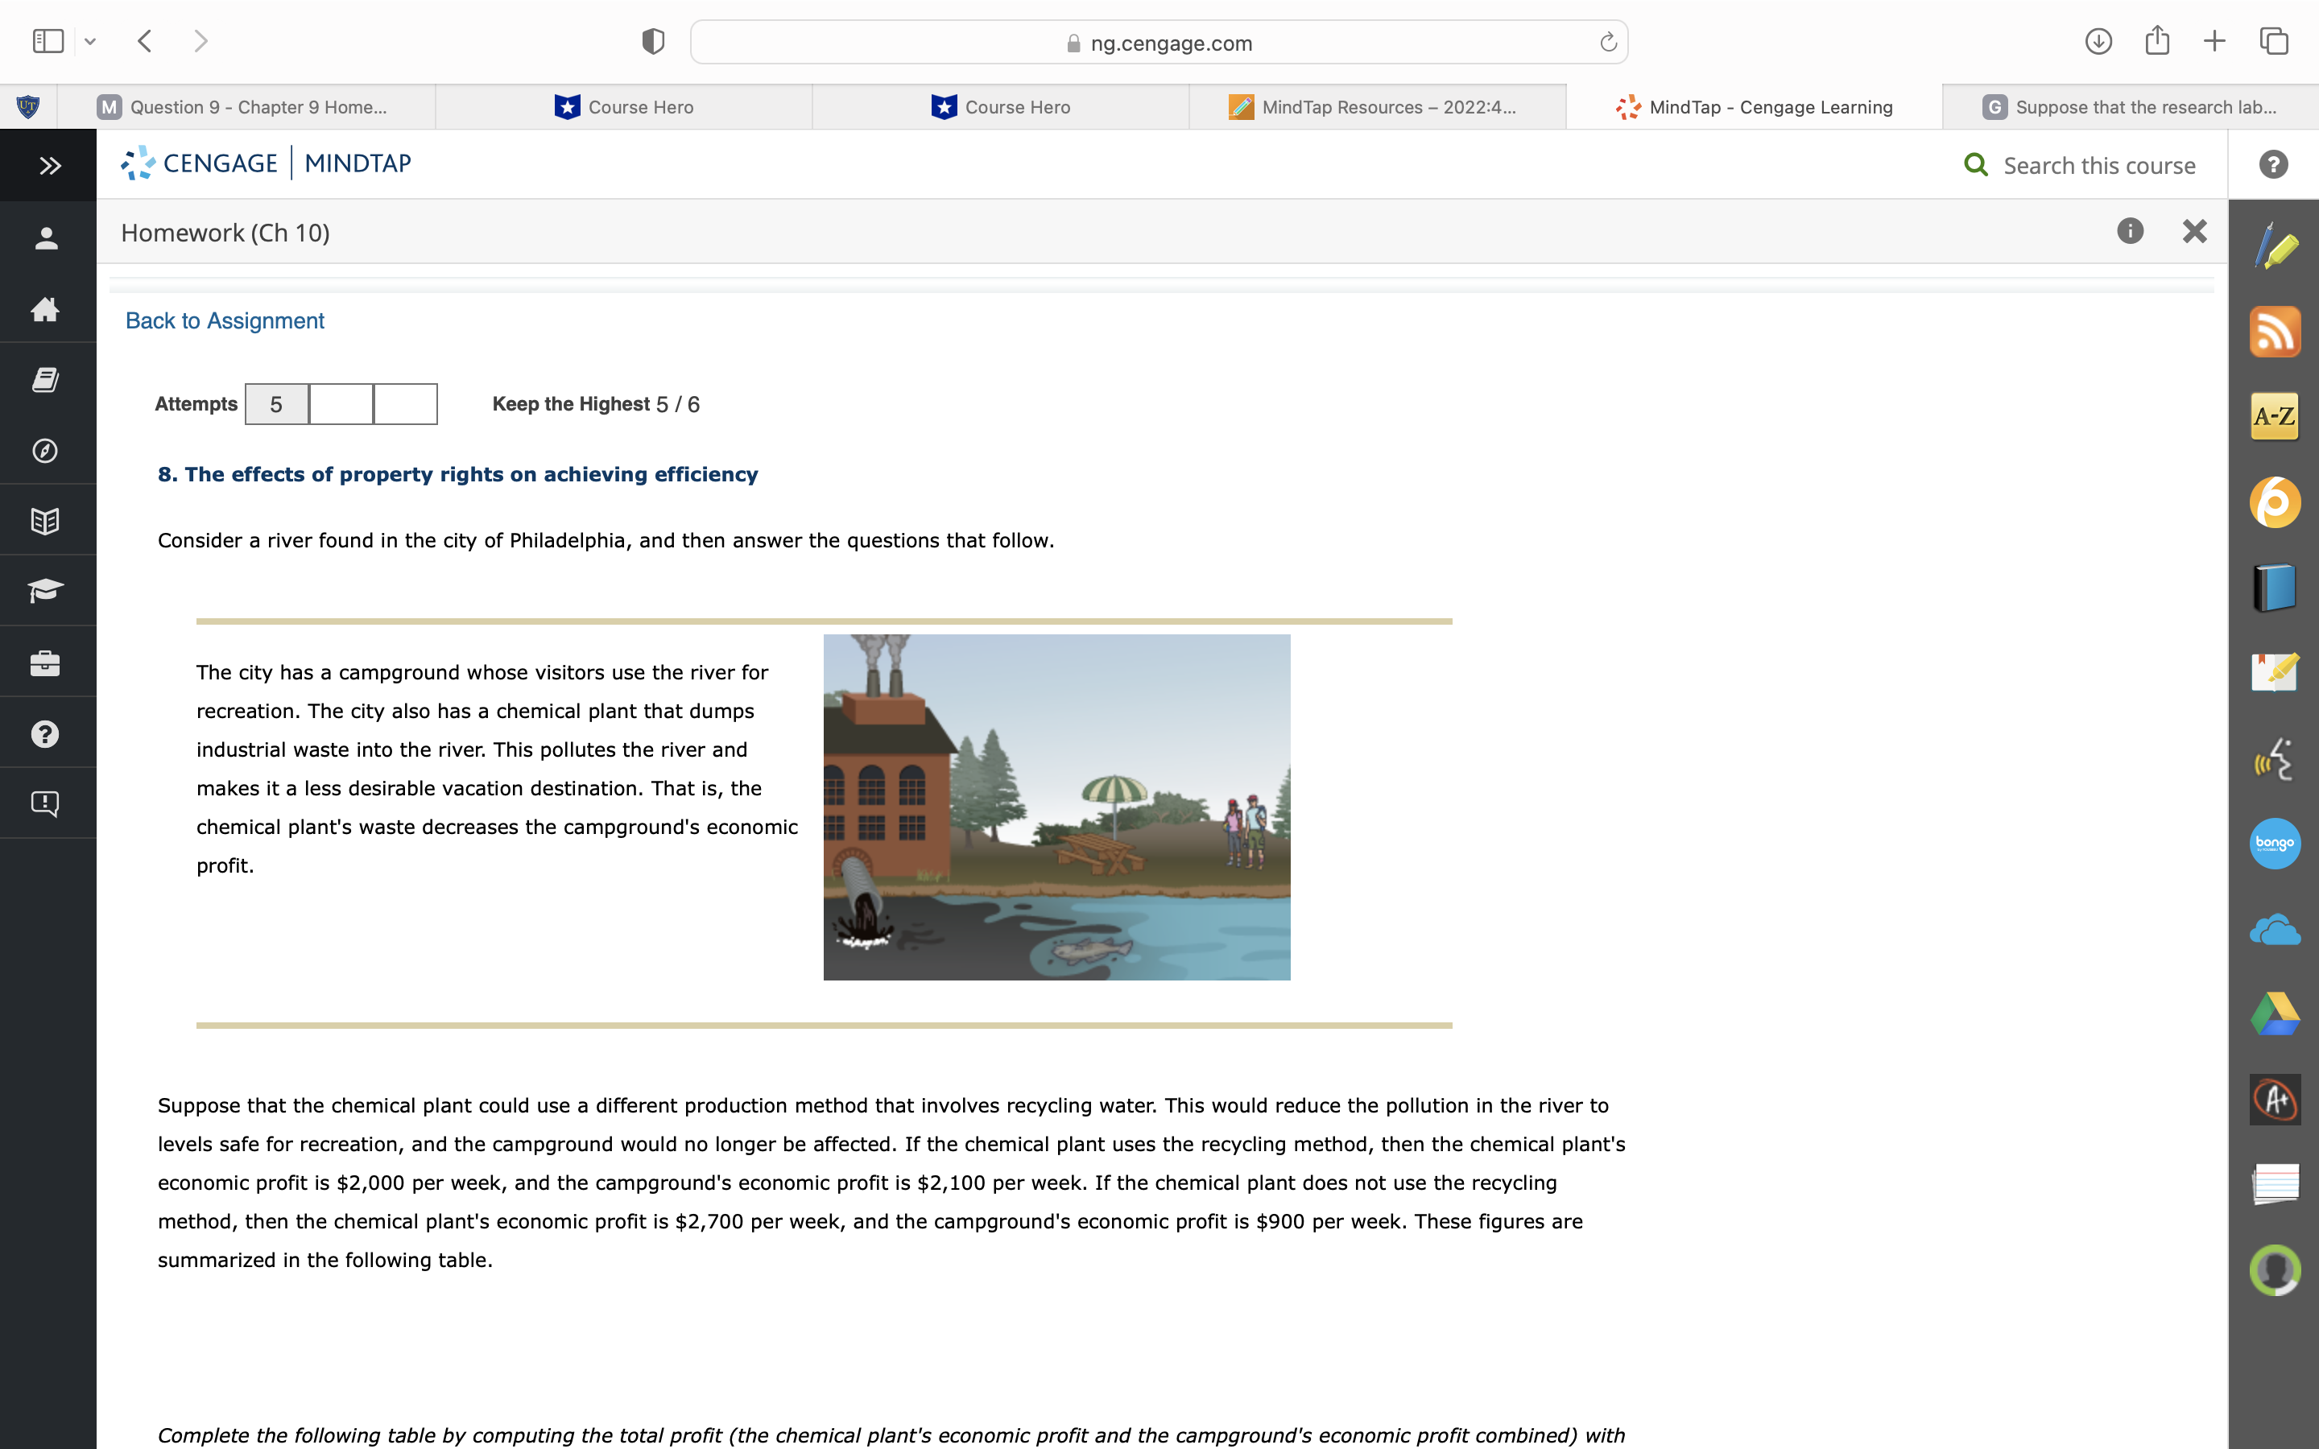2319x1449 pixels.
Task: Close the Homework (Ch 10) activity
Action: point(2194,231)
